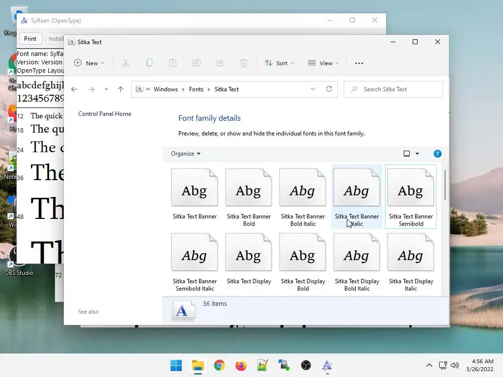Image resolution: width=503 pixels, height=377 pixels.
Task: Change view using preview pane icon
Action: click(x=406, y=154)
